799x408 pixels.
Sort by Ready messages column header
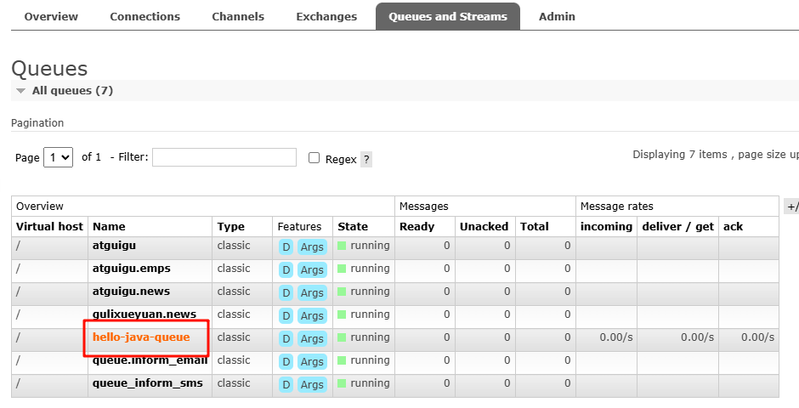(416, 227)
